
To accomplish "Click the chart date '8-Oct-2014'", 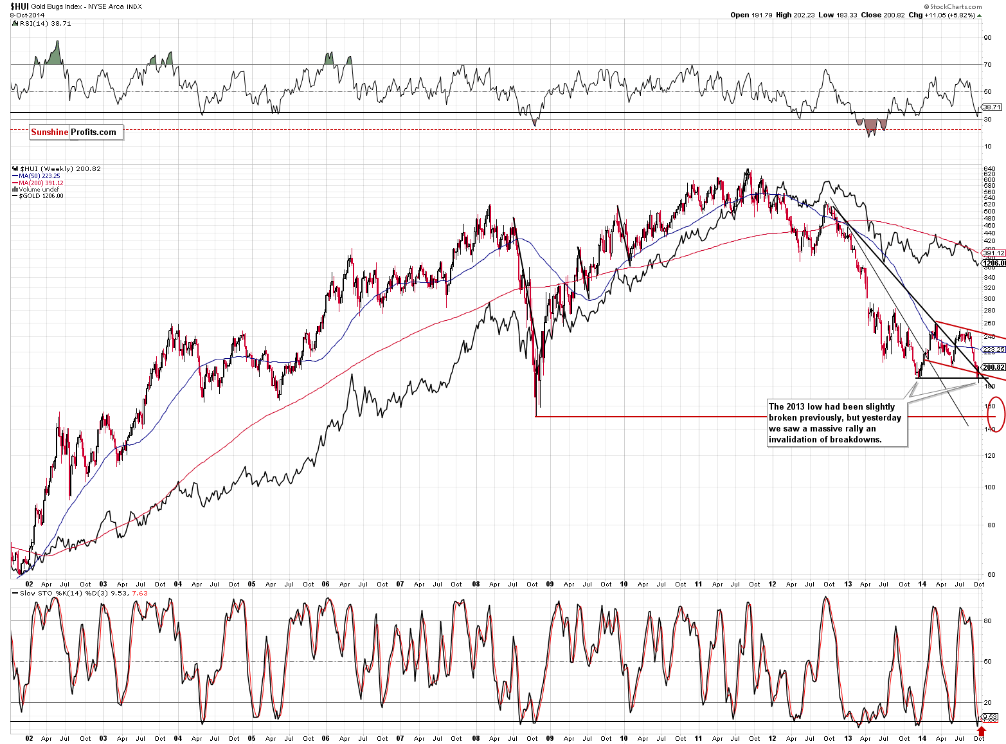I will 26,15.
